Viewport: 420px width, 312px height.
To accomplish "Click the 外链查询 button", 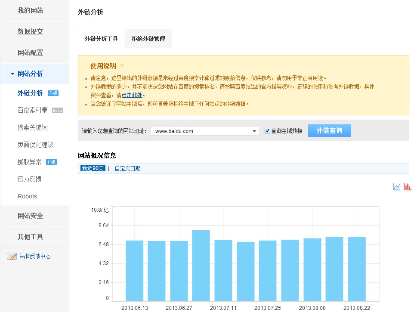I will [330, 130].
